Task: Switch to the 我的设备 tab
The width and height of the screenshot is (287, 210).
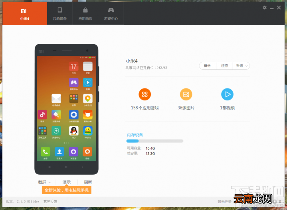Action: (59, 13)
